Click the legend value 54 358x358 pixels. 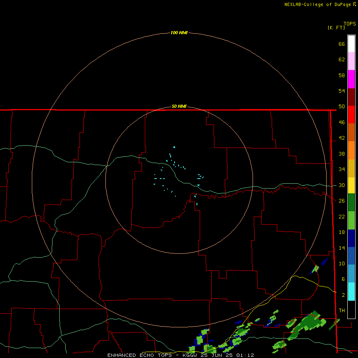click(342, 91)
